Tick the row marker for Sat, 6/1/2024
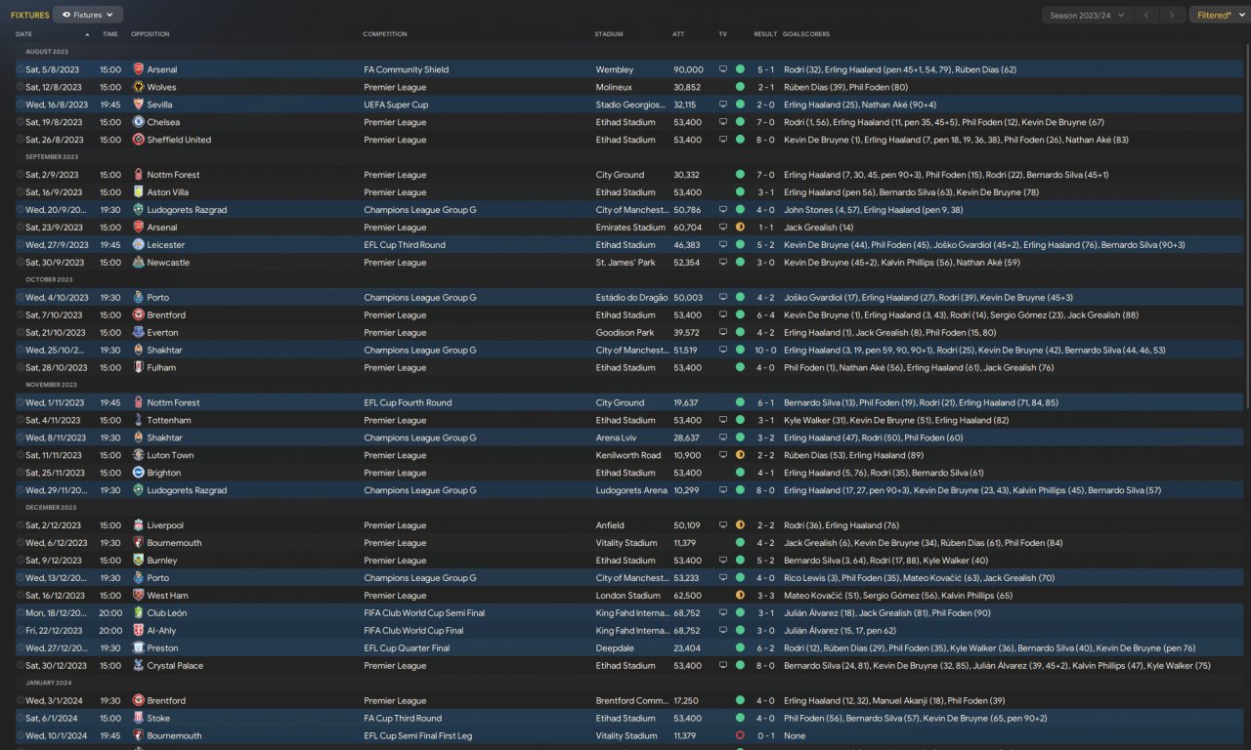 coord(20,719)
